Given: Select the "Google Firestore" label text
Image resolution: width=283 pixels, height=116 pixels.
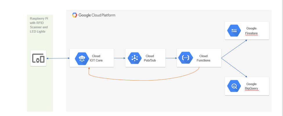Looking at the screenshot, I should point(251,31).
